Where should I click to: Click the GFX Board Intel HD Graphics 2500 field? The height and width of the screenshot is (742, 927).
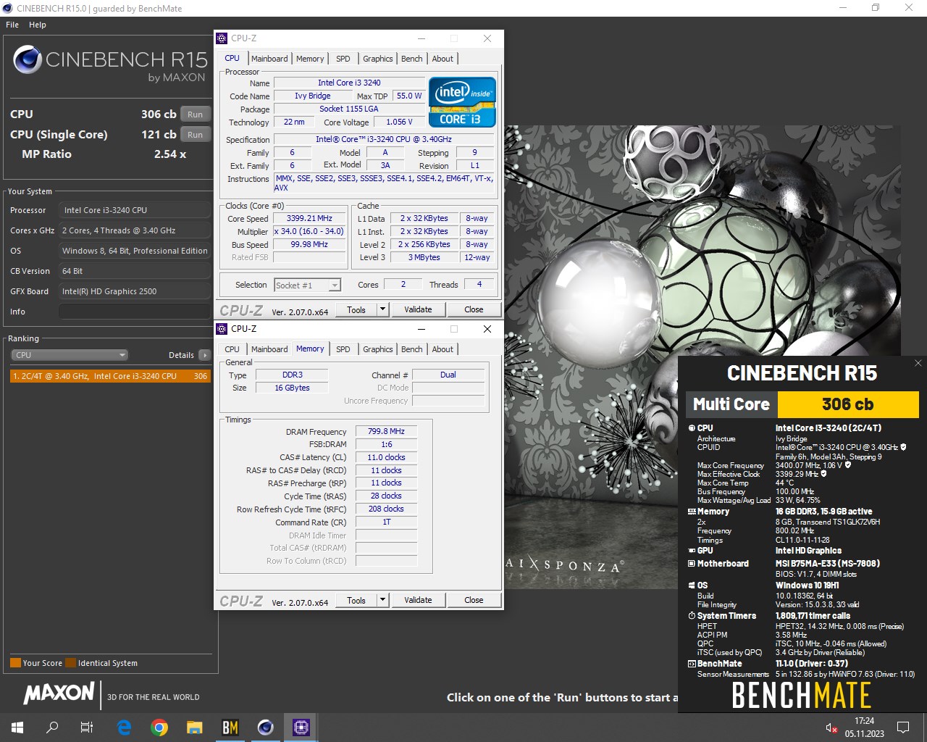[x=135, y=291]
